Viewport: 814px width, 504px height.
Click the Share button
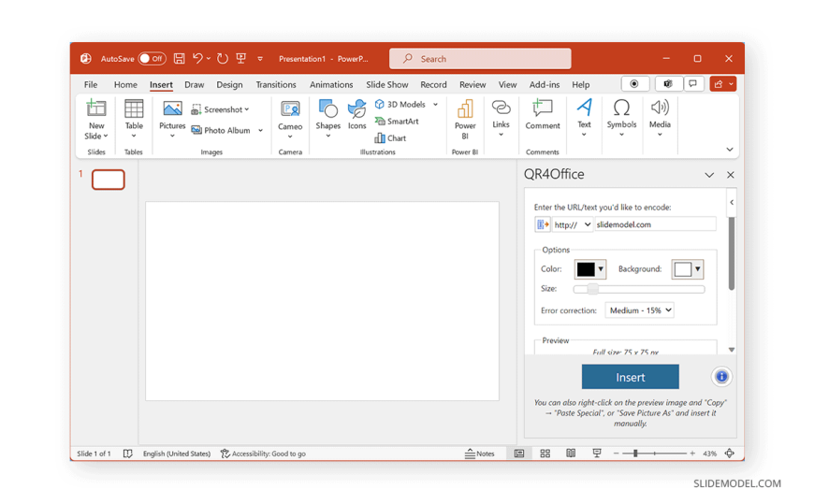click(x=722, y=83)
